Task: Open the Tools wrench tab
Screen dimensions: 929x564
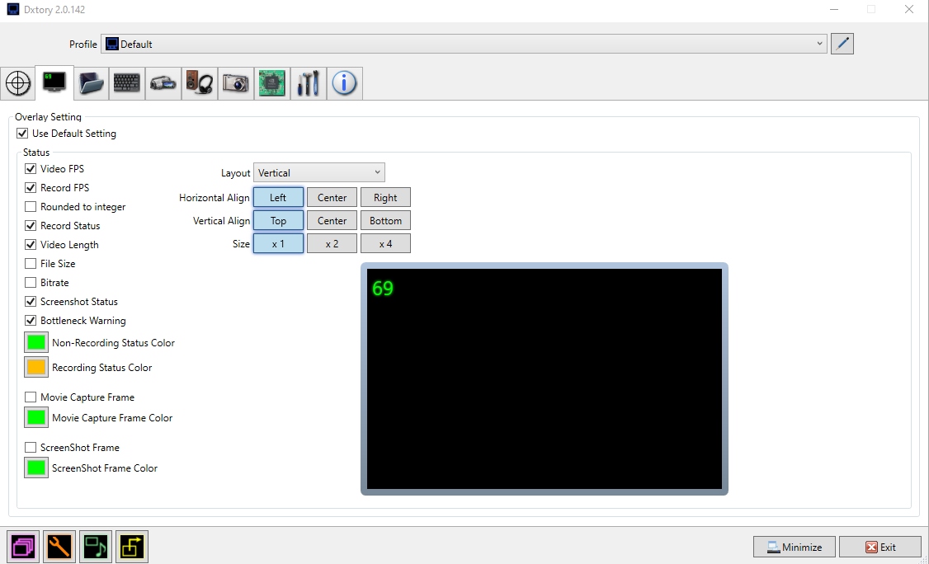Action: click(x=308, y=83)
